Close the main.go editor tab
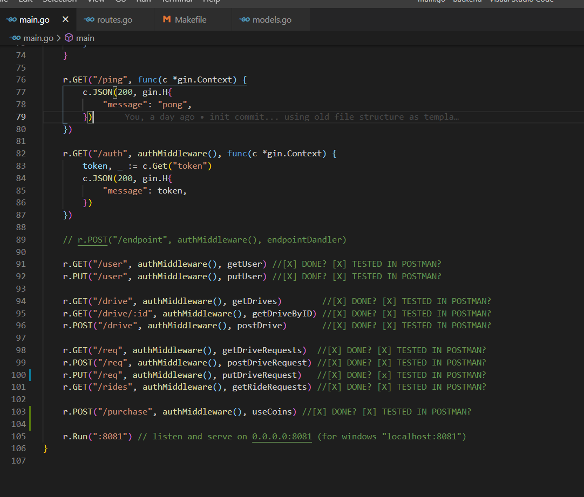The image size is (584, 497). click(x=65, y=19)
